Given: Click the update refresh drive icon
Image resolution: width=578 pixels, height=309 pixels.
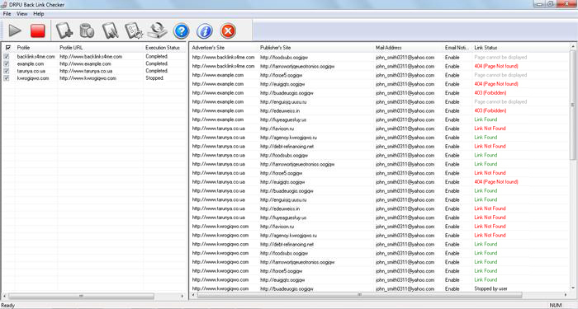Looking at the screenshot, I should (158, 30).
